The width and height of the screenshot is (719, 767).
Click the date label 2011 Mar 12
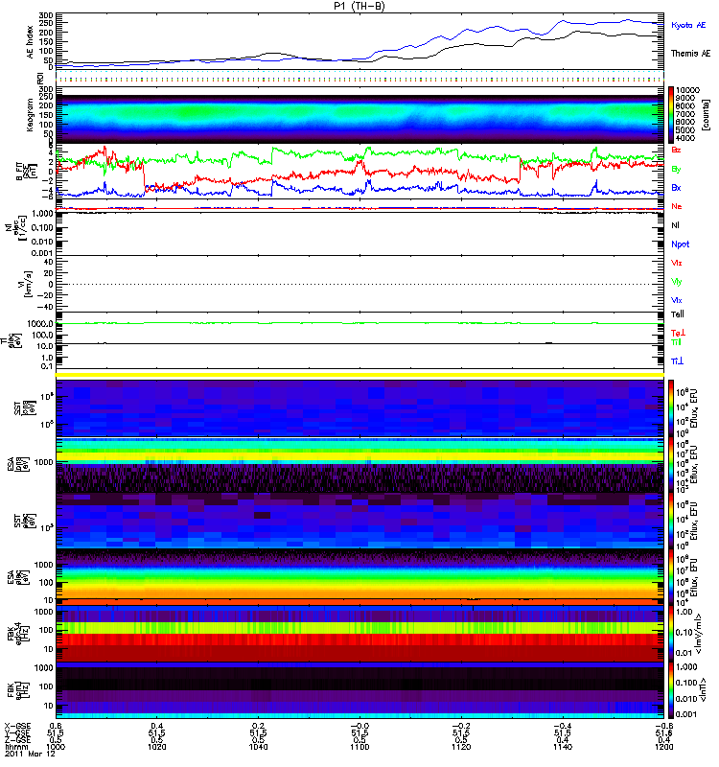point(31,754)
